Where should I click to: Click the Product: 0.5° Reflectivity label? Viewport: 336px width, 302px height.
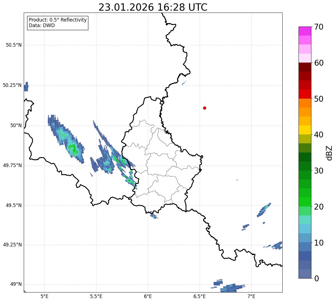coord(58,20)
